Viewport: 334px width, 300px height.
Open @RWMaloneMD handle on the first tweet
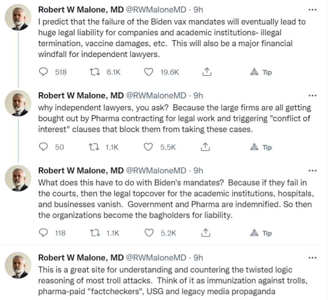click(x=156, y=9)
